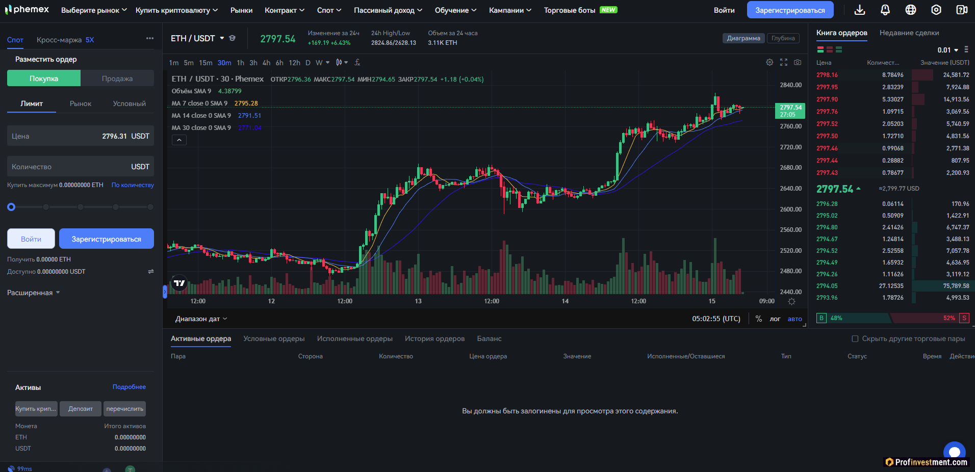Screen dimensions: 975x472
Task: Toggle Глубина depth view
Action: (x=783, y=38)
